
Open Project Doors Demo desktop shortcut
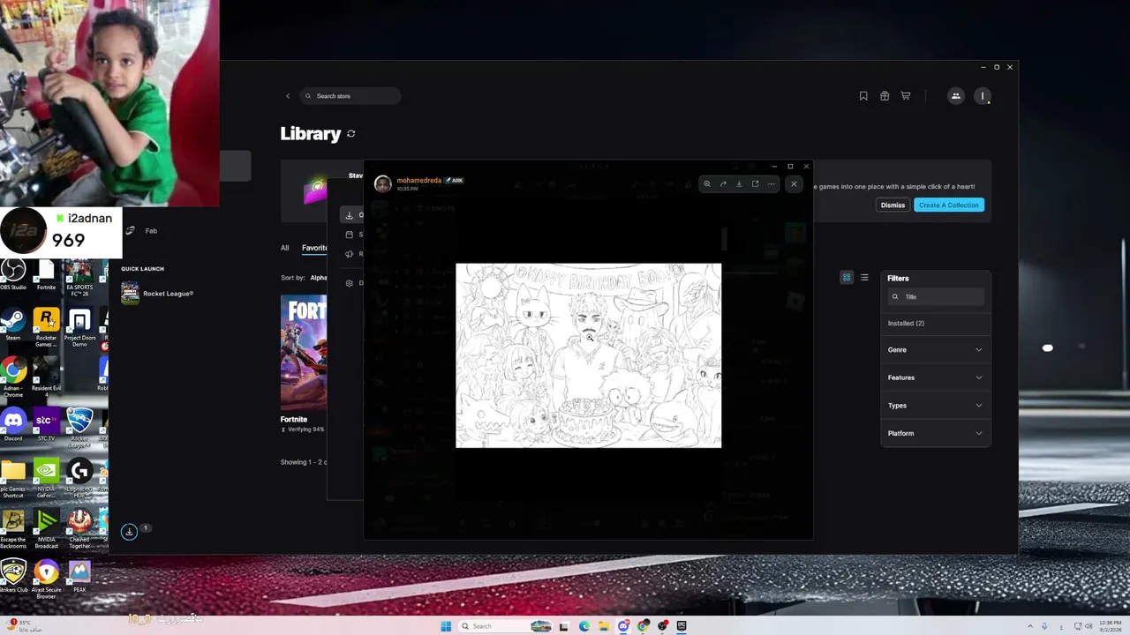tap(79, 327)
